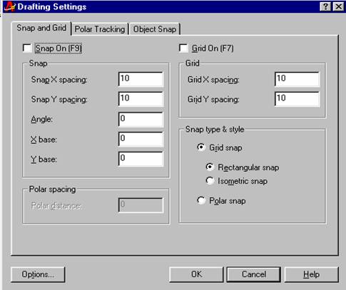The image size is (346, 290).
Task: Select the Polar snap radio button
Action: [x=201, y=200]
